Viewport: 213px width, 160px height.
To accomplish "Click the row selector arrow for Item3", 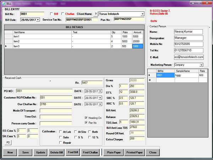I will (6, 46).
